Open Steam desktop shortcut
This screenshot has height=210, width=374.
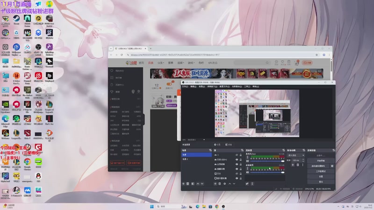pyautogui.click(x=16, y=20)
